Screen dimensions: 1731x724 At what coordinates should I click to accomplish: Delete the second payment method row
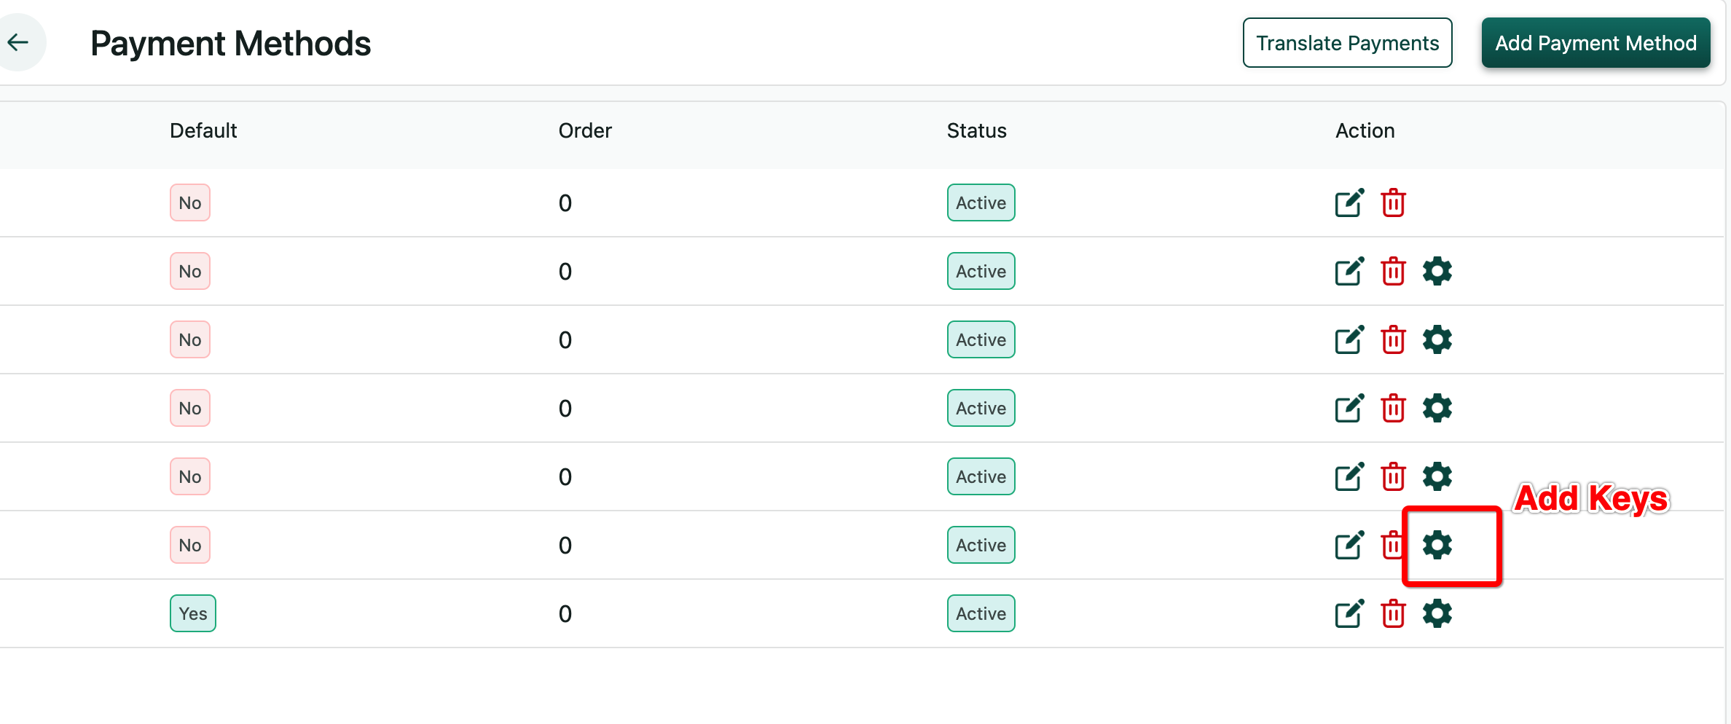(1393, 272)
